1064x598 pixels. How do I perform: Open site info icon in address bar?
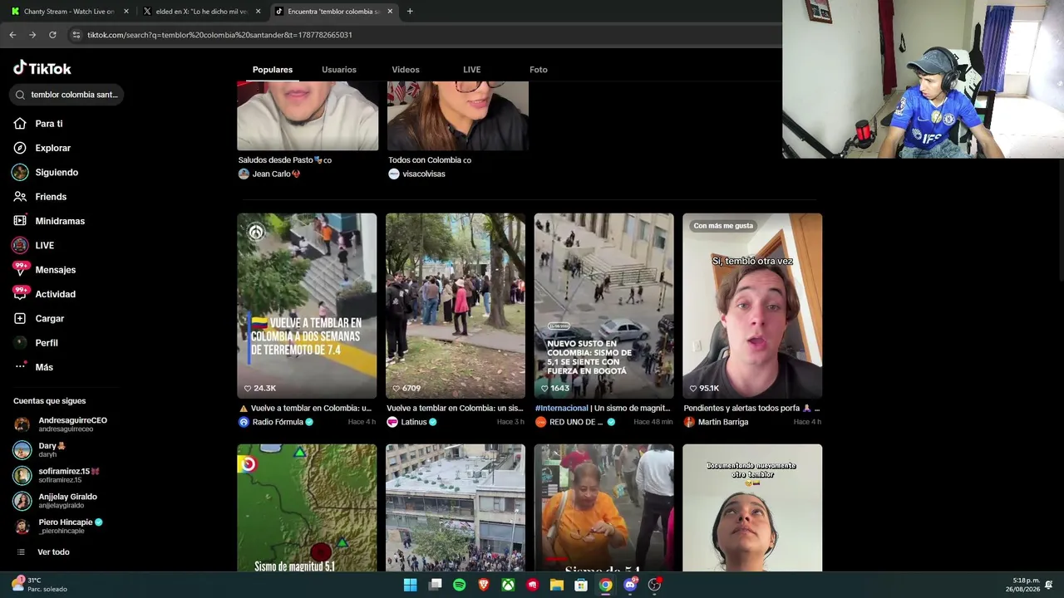[x=76, y=35]
